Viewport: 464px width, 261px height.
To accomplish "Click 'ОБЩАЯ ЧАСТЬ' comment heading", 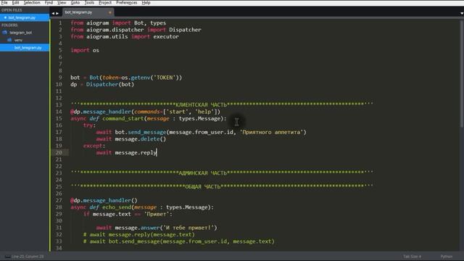I will 203,187.
